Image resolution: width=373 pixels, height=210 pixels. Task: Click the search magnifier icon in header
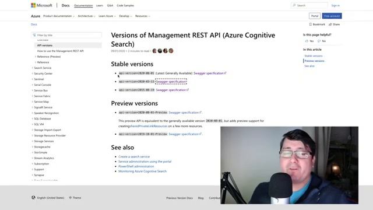pos(294,5)
